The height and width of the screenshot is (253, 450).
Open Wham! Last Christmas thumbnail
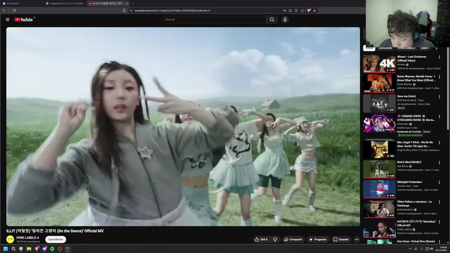point(379,64)
